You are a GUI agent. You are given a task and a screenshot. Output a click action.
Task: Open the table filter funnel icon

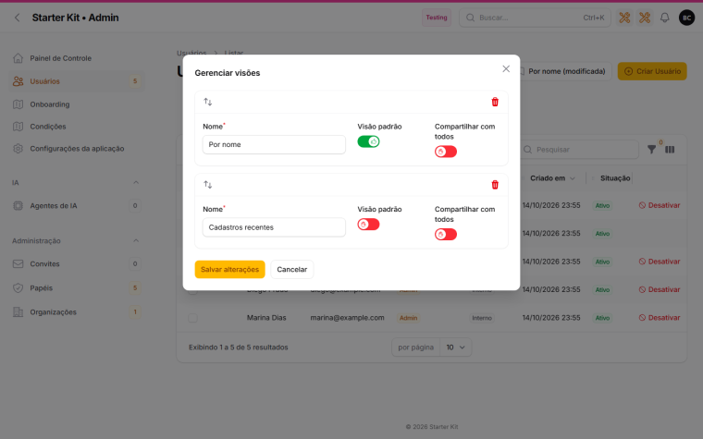(651, 150)
